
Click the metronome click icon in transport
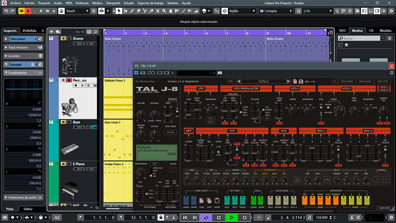[352, 217]
